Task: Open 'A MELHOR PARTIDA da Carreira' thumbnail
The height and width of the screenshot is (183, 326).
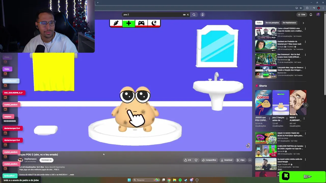Action: 266,151
